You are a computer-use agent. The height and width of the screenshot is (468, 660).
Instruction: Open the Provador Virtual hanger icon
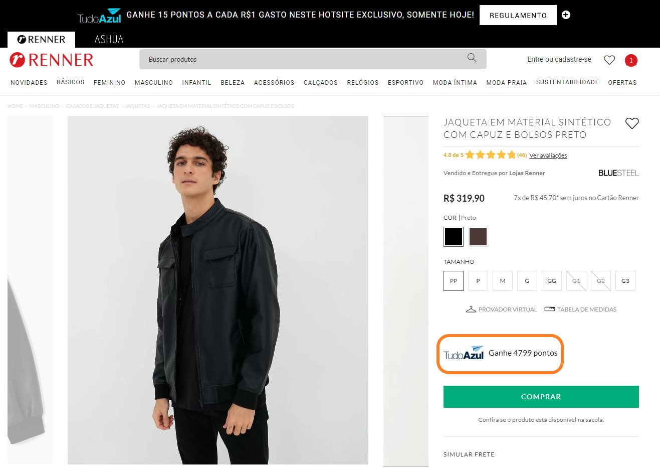coord(471,309)
